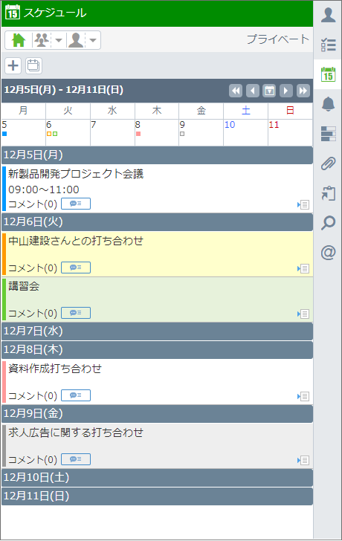This screenshot has width=342, height=541.
Task: Return to today calendar button
Action: 269,91
